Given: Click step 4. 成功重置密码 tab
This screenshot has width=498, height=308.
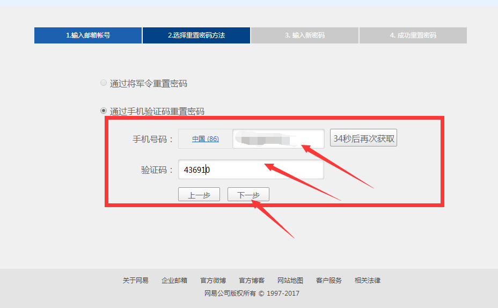Looking at the screenshot, I should (x=413, y=35).
